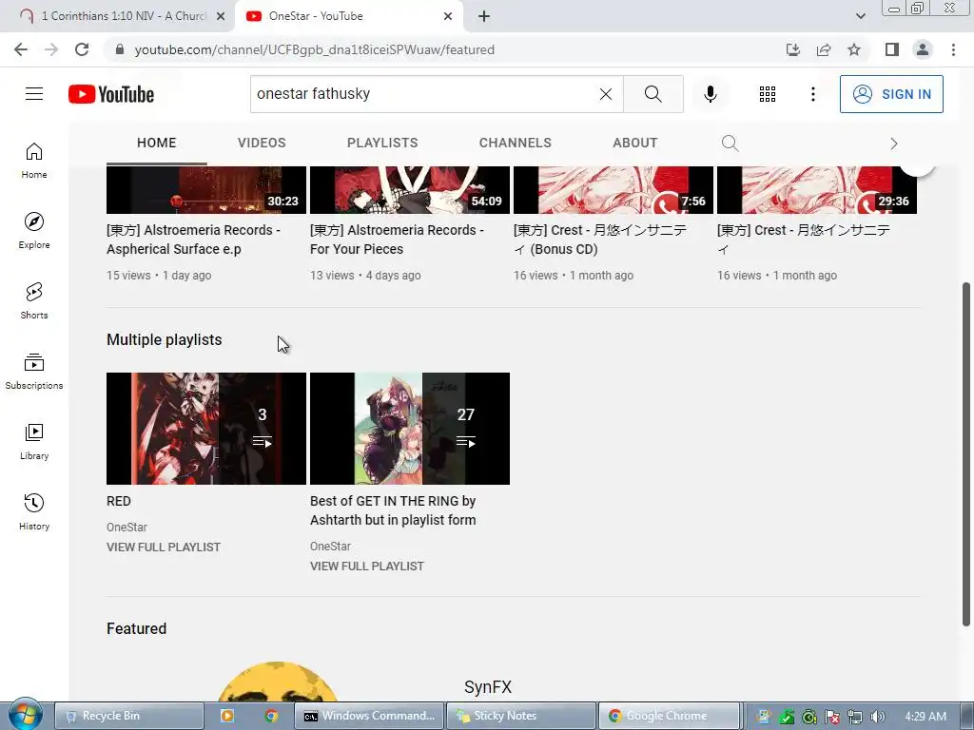Screen dimensions: 974x730
Task: Switch to Windows Command taskbar window
Action: (x=370, y=716)
